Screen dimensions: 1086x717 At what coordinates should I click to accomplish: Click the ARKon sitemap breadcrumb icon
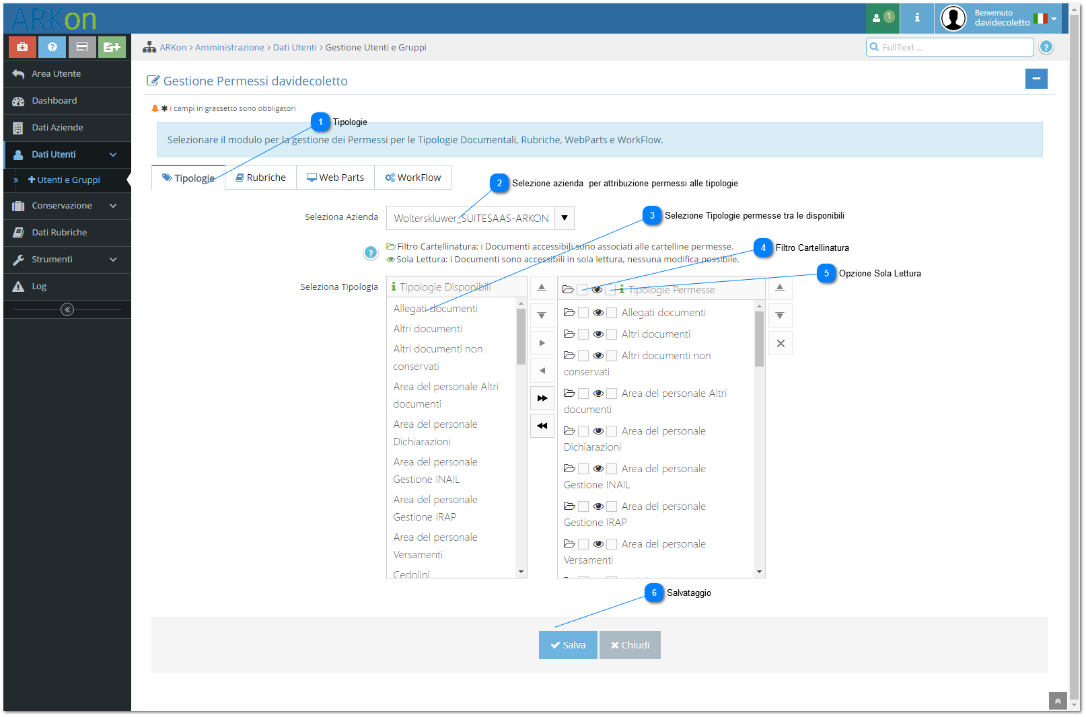(x=149, y=47)
